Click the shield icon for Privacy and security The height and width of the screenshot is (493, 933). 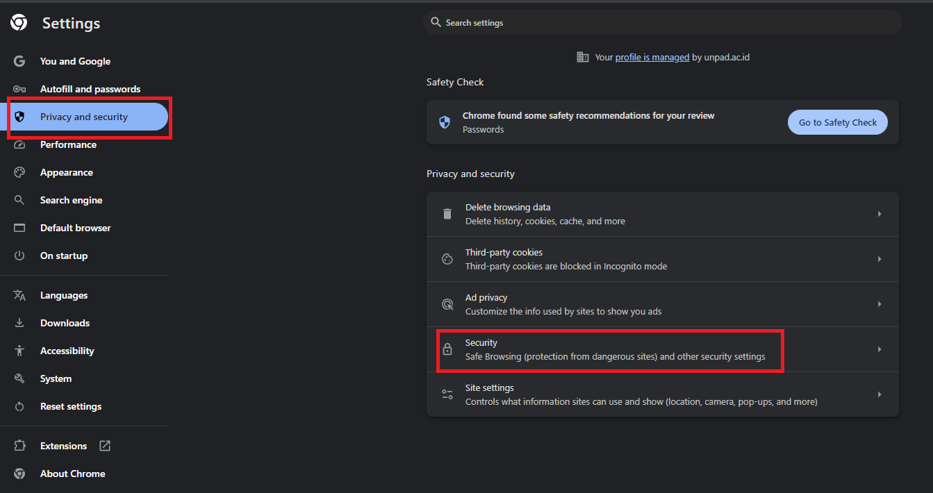coord(19,117)
